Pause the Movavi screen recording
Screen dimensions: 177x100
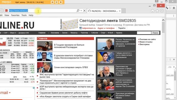point(56,2)
